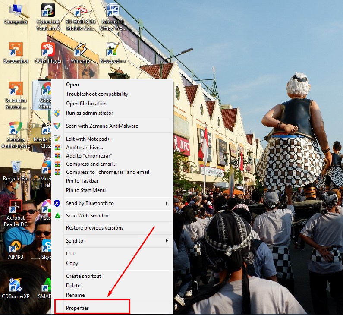
Task: Choose Scan with Zemana AntiMalware
Action: (112, 126)
